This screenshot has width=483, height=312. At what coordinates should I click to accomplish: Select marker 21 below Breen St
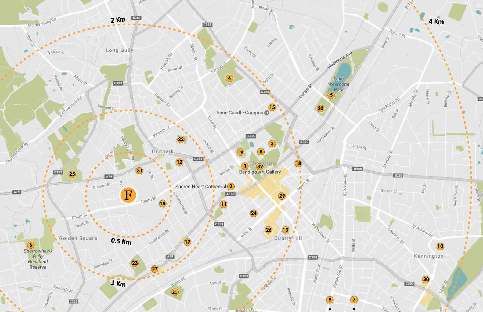(x=175, y=292)
